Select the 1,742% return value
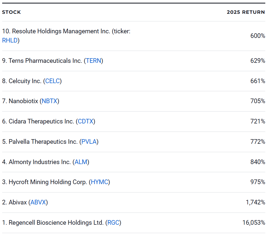The height and width of the screenshot is (235, 268). tap(256, 203)
